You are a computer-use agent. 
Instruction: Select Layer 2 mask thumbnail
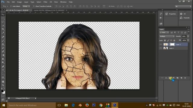point(172,44)
